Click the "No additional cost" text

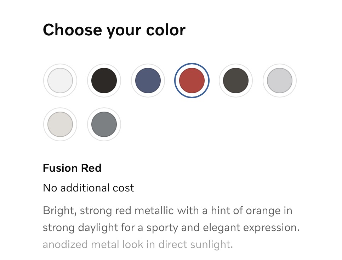[89, 188]
